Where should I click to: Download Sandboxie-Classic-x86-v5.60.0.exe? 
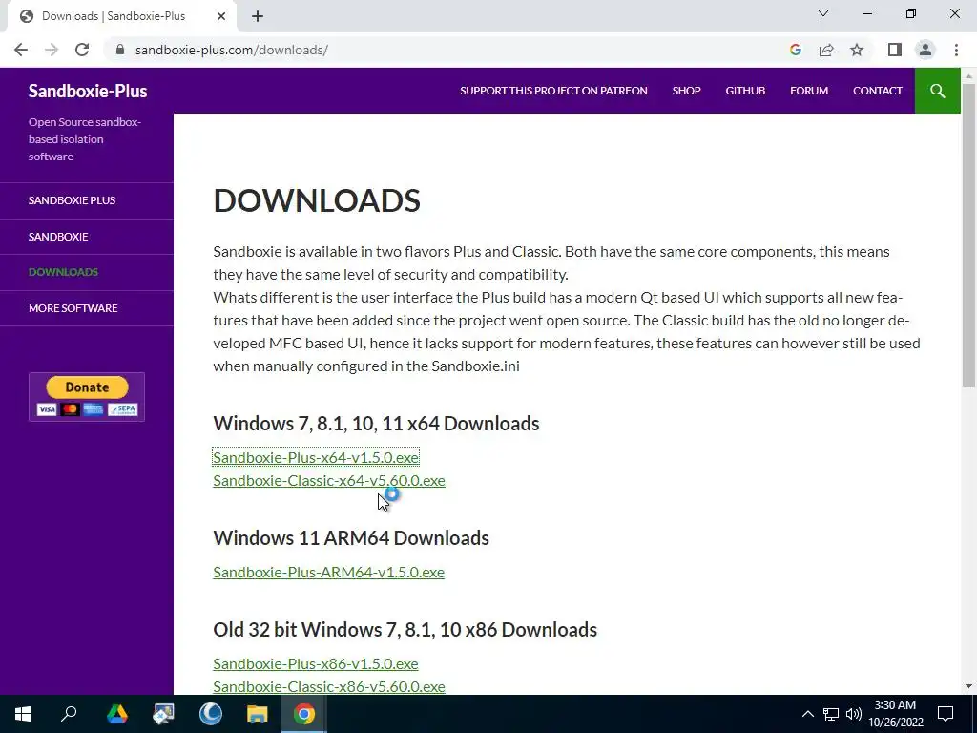click(329, 687)
